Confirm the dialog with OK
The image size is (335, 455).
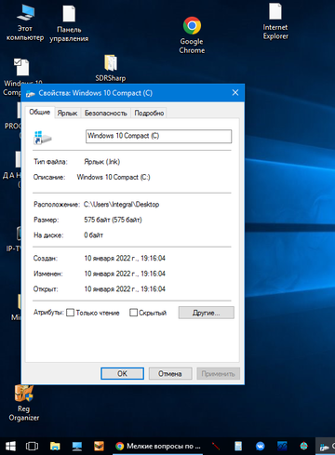click(122, 374)
